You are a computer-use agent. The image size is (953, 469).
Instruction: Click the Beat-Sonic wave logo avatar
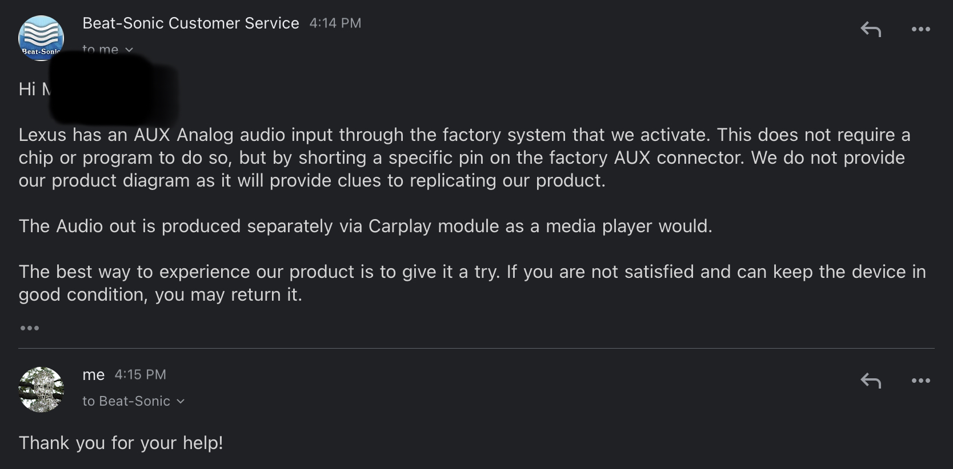coord(41,38)
